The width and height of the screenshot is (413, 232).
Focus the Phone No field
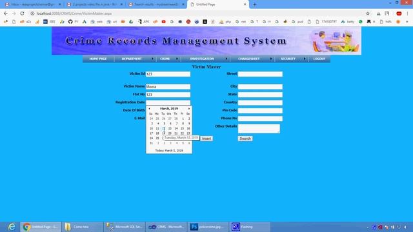260,119
